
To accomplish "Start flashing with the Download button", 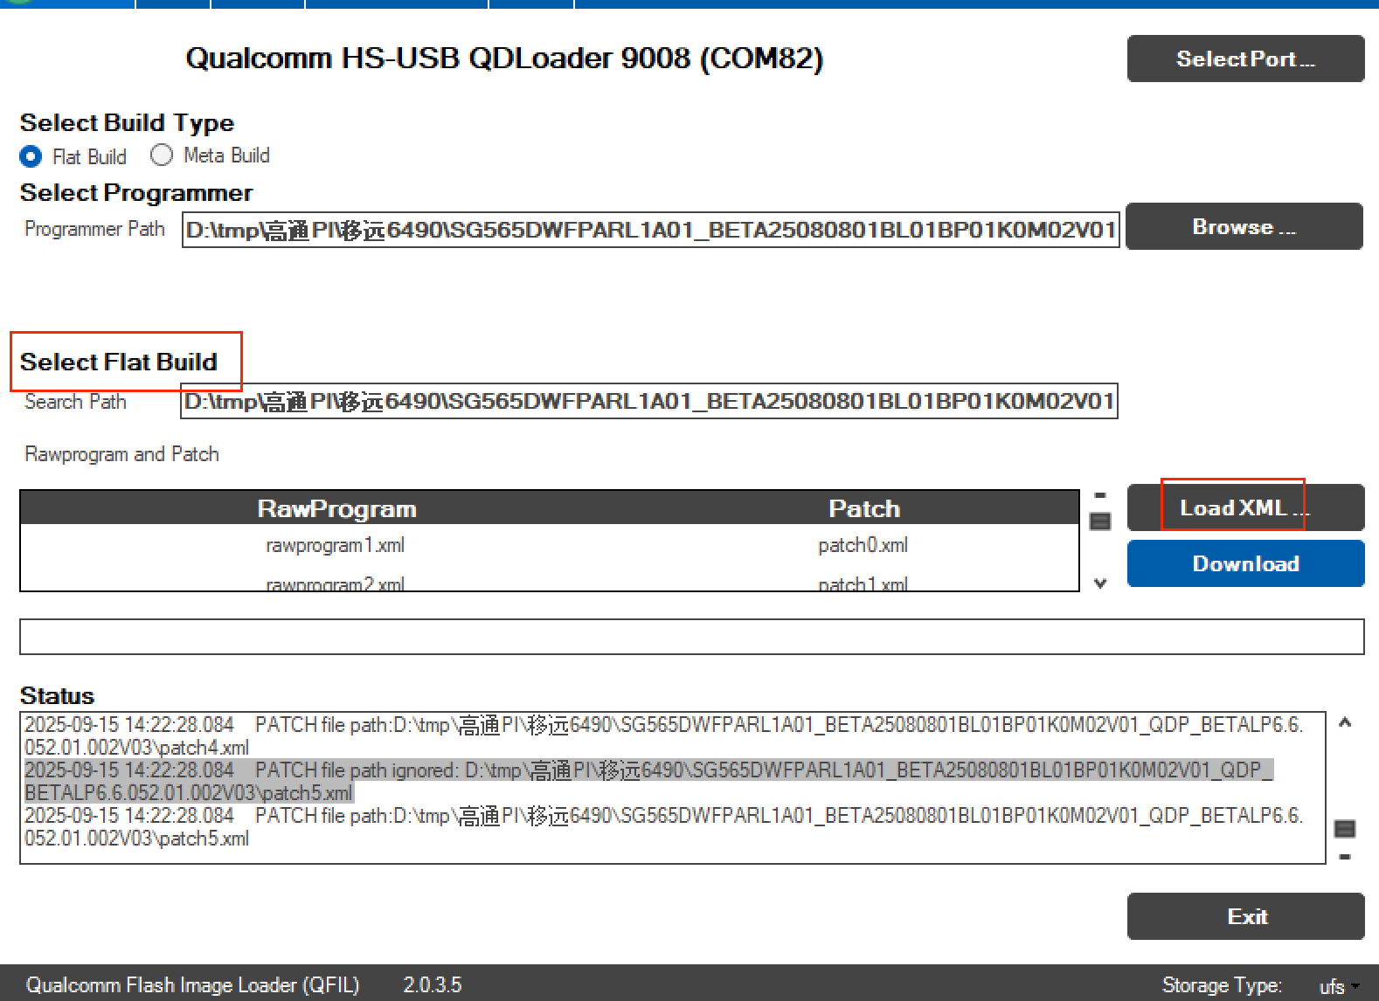I will pos(1245,563).
